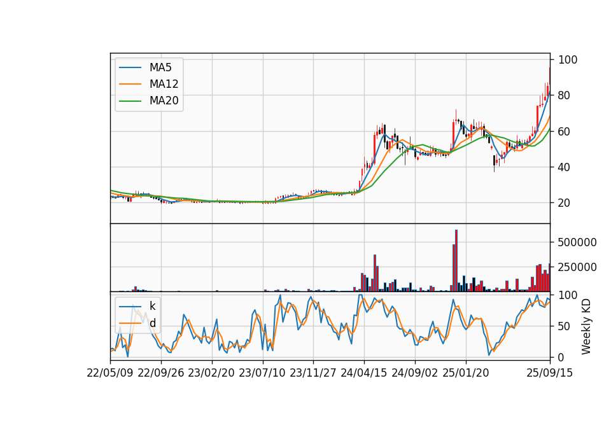The width and height of the screenshot is (611, 439).
Task: Click the price axis label 80
Action: [x=565, y=95]
